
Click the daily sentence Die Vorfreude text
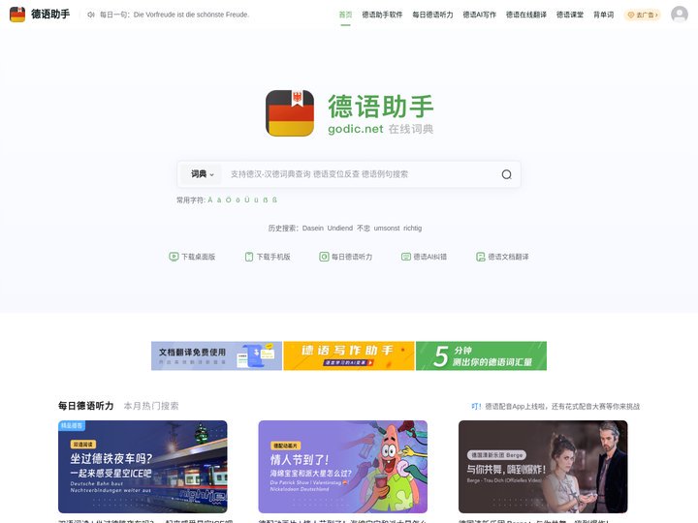[191, 15]
